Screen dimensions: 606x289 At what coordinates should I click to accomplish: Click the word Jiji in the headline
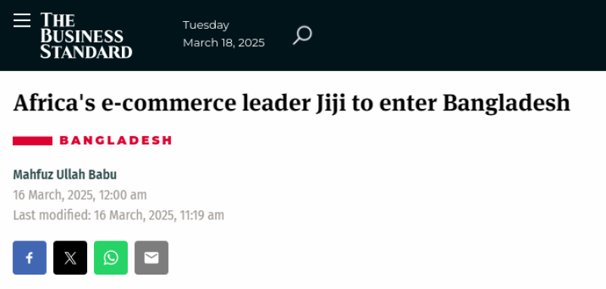[330, 104]
